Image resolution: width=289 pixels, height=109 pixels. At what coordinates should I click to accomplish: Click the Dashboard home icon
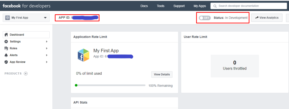(x=6, y=35)
